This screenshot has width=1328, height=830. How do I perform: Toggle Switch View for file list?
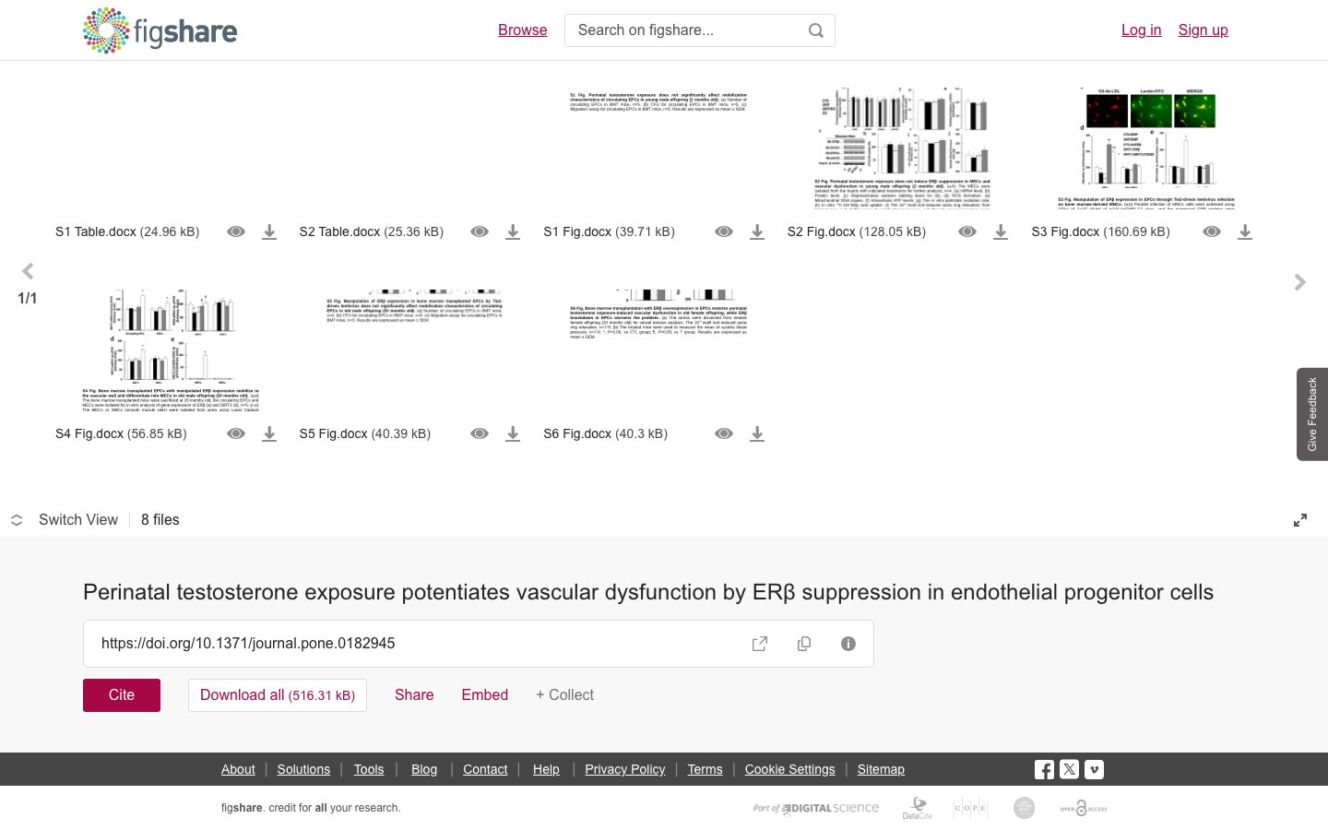[x=65, y=520]
